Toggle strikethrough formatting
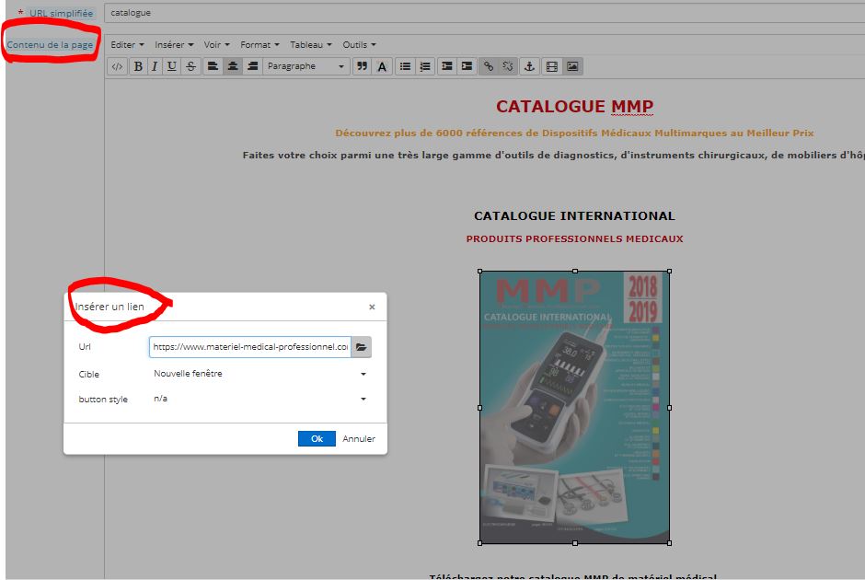 click(190, 67)
